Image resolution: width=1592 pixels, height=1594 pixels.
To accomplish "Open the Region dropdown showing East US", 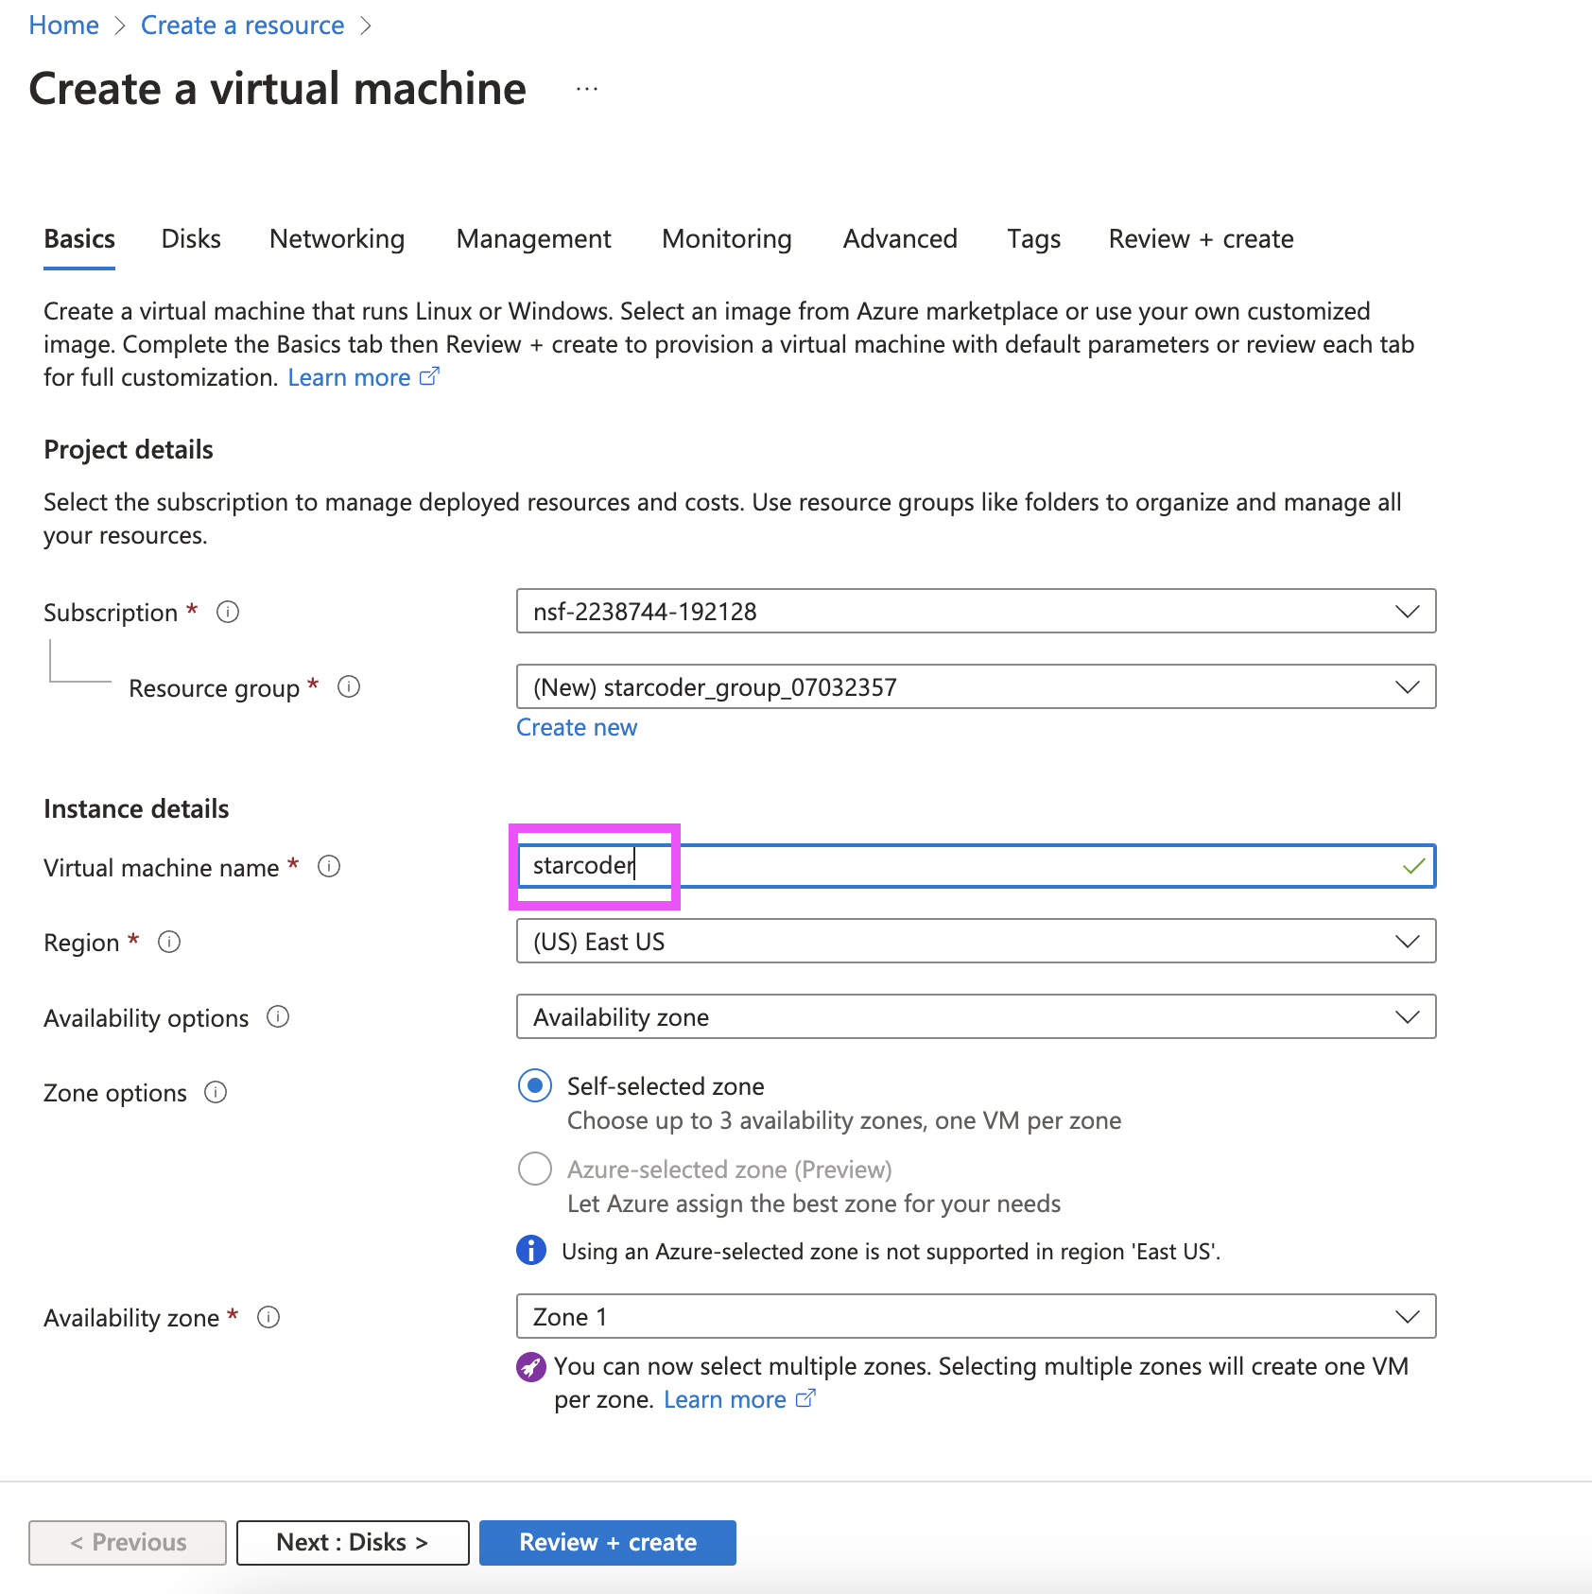I will [x=976, y=941].
